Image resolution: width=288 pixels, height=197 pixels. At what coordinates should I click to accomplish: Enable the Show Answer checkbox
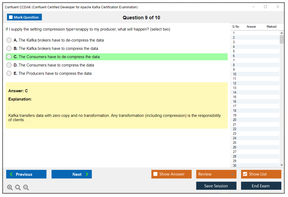point(155,174)
